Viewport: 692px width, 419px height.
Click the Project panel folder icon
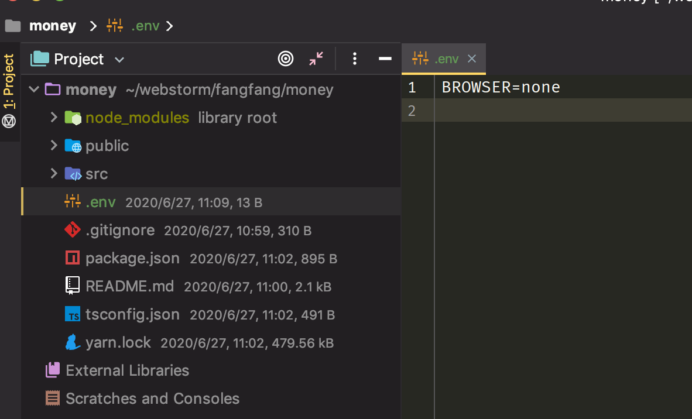pyautogui.click(x=40, y=58)
